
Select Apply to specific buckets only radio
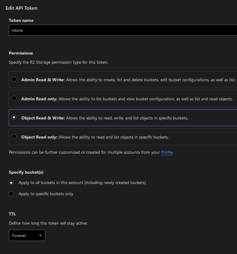(x=12, y=194)
